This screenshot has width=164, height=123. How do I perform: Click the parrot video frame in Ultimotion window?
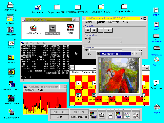click(119, 75)
